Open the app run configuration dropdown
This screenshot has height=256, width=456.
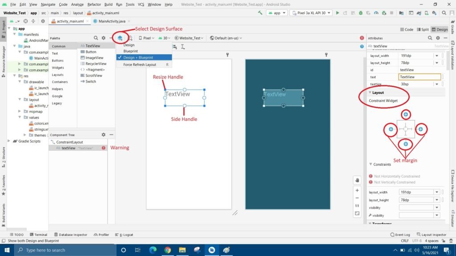277,13
